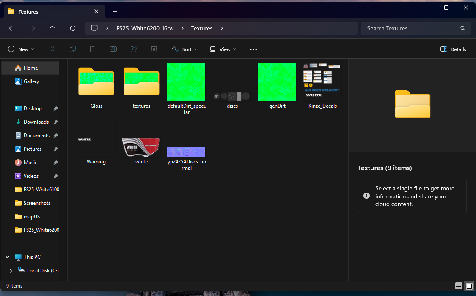
Task: Switch to large thumbnails view in status bar
Action: pos(469,286)
